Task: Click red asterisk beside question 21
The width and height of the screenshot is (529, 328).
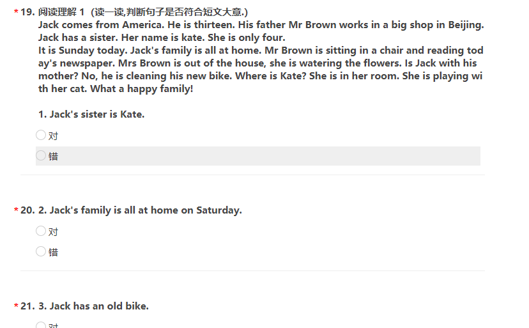Action: tap(16, 306)
